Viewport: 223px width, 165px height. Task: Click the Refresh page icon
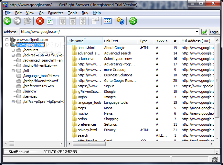tap(50, 21)
